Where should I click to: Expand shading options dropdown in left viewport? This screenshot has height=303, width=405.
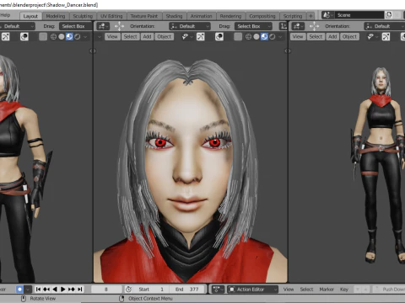(85, 37)
